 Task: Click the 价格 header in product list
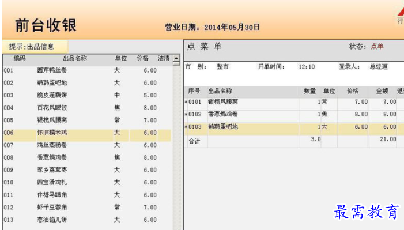142,58
